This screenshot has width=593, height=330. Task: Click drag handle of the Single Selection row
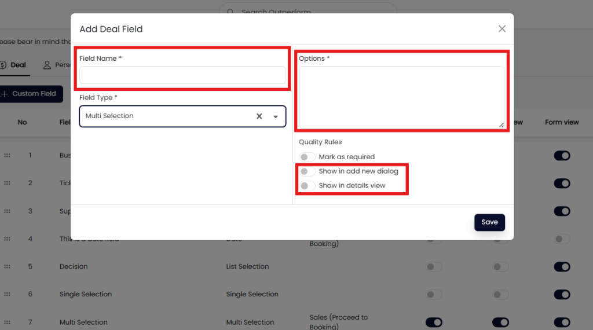point(7,294)
